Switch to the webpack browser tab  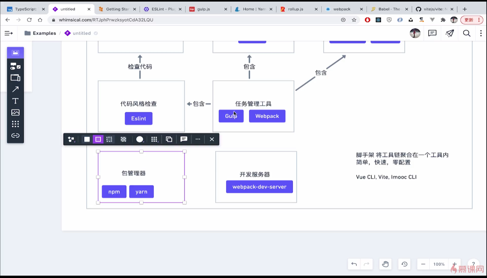coord(342,9)
